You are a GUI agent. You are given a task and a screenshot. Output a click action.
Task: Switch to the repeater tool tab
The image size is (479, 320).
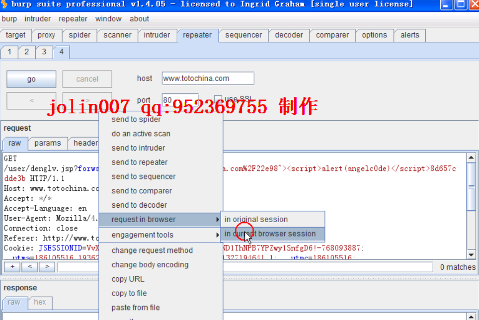(197, 35)
